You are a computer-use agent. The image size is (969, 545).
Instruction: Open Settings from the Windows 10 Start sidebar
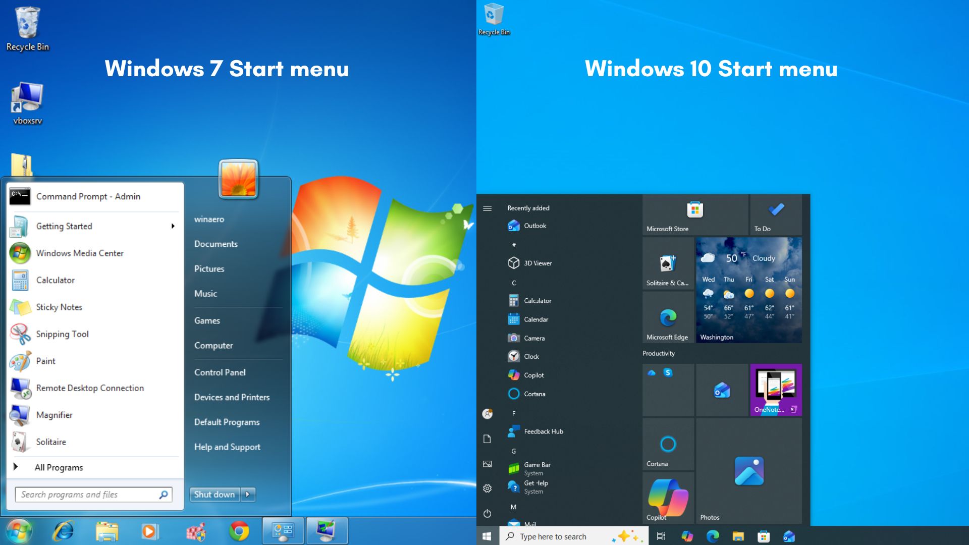(x=487, y=488)
